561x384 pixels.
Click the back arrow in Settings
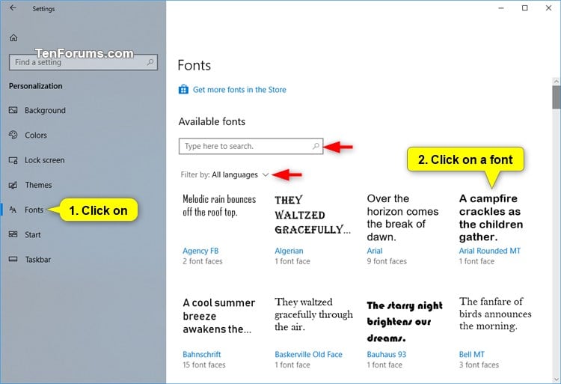click(x=13, y=8)
